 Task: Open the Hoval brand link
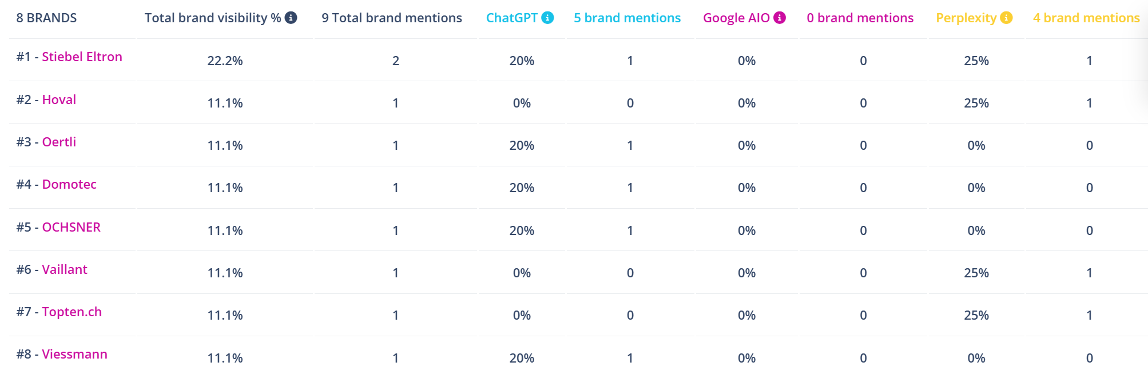tap(59, 100)
